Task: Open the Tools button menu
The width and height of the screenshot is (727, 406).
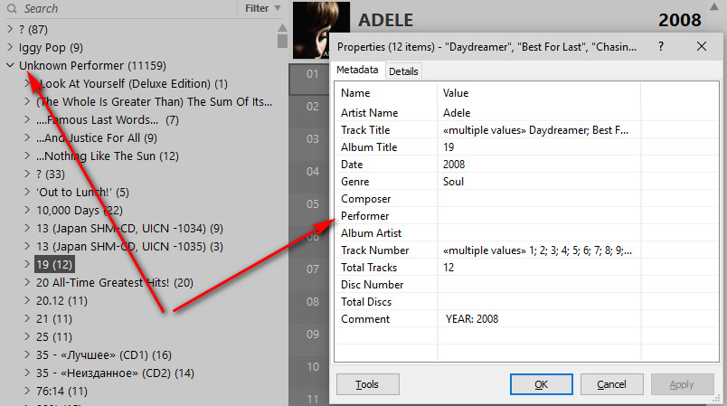Action: (x=367, y=384)
